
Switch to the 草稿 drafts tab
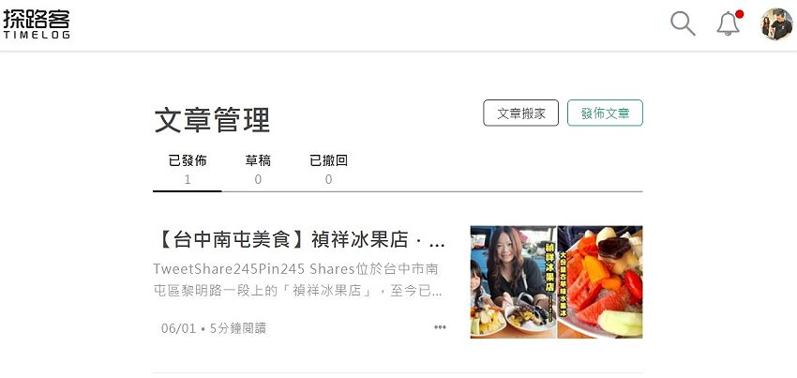tap(258, 160)
